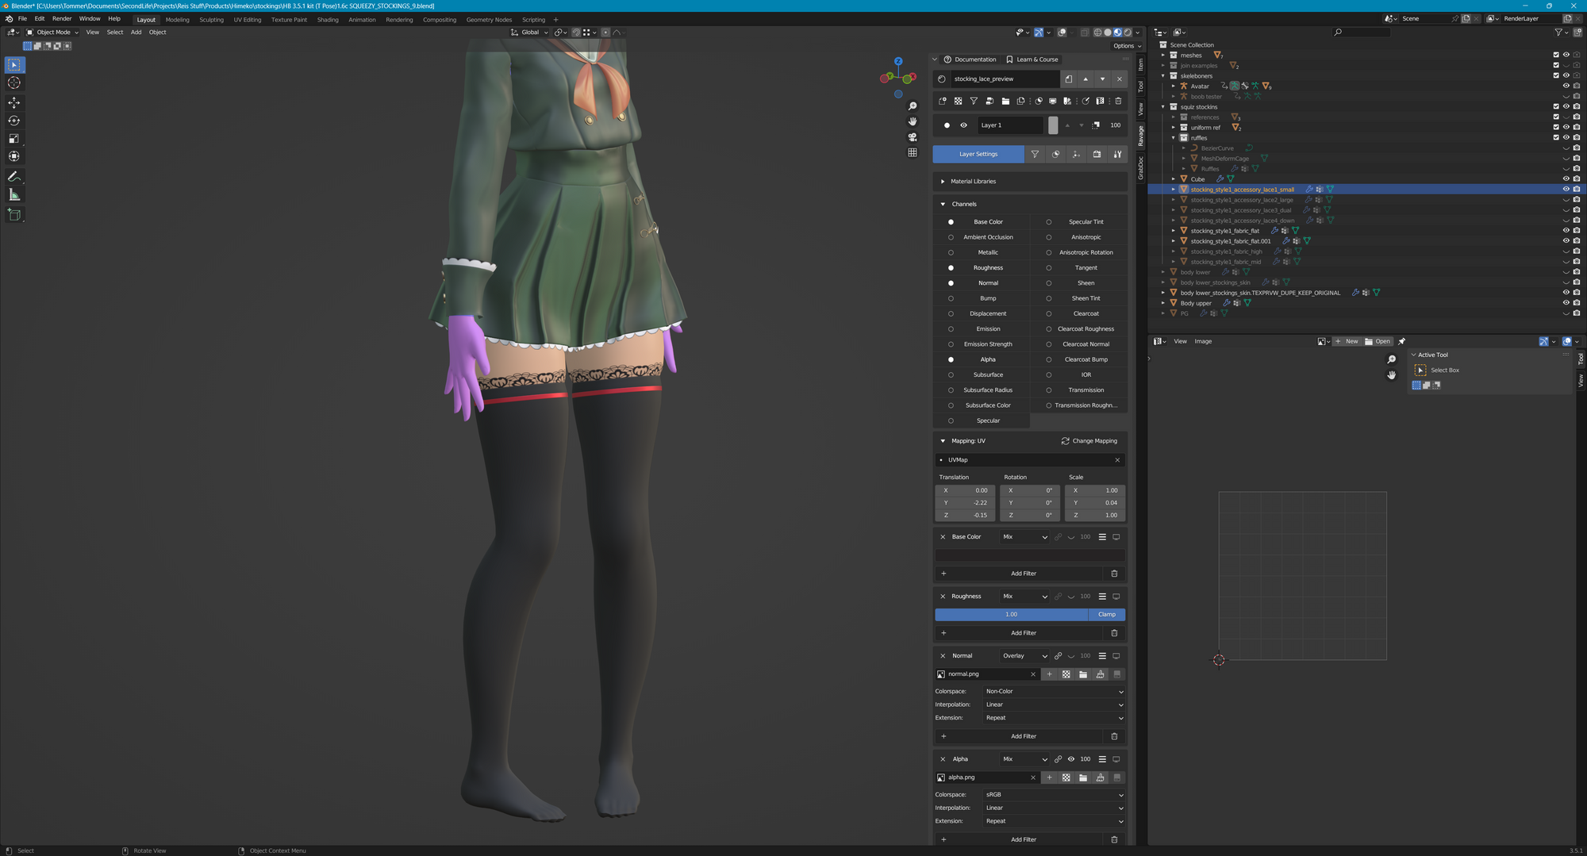Choose the Cursor tool in the toolbar

click(x=14, y=83)
